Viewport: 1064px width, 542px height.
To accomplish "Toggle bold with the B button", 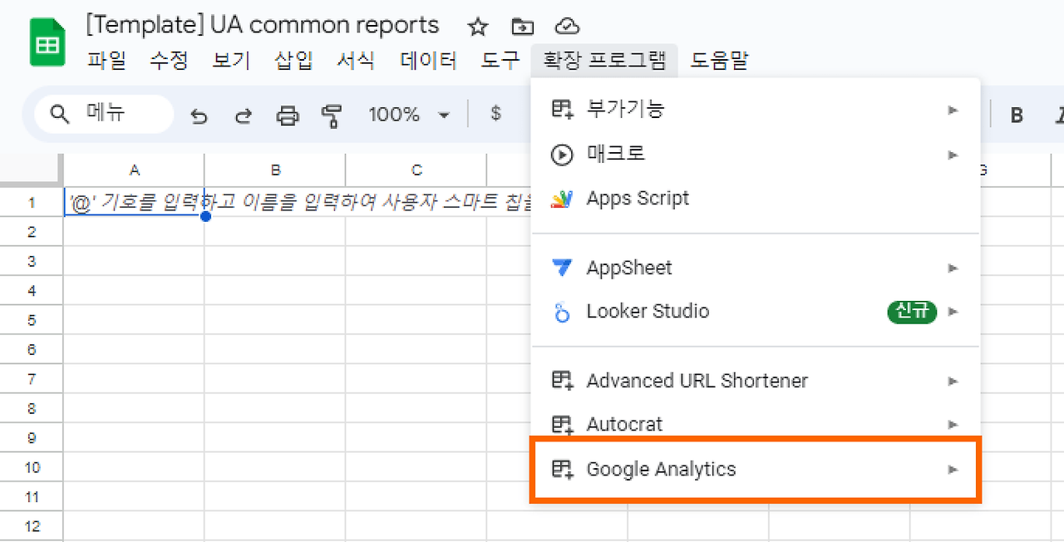I will (1017, 116).
